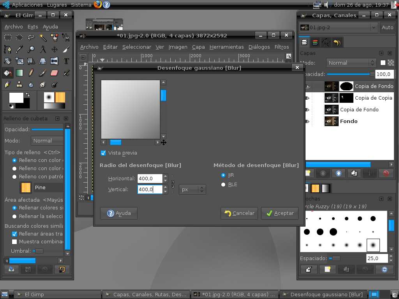Screen dimensions: 399x299
Task: Pick the Paintbrush tool
Action: [43, 73]
